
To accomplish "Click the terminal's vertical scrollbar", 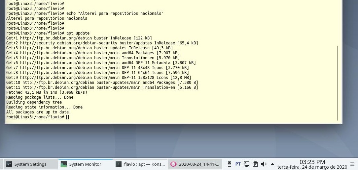I will tap(338, 82).
